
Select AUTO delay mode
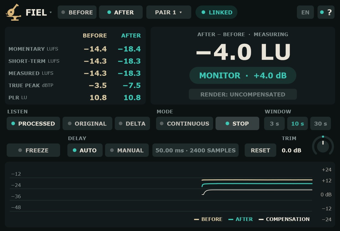pyautogui.click(x=85, y=150)
